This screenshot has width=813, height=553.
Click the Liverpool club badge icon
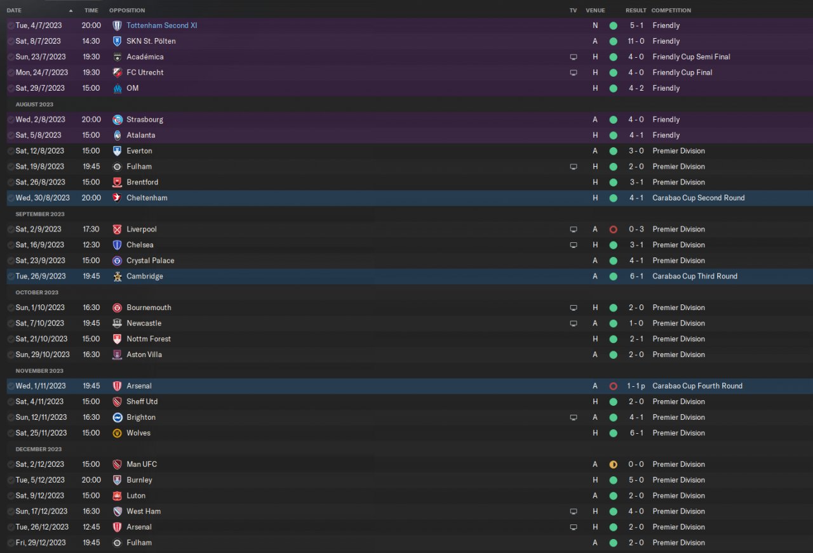point(117,230)
